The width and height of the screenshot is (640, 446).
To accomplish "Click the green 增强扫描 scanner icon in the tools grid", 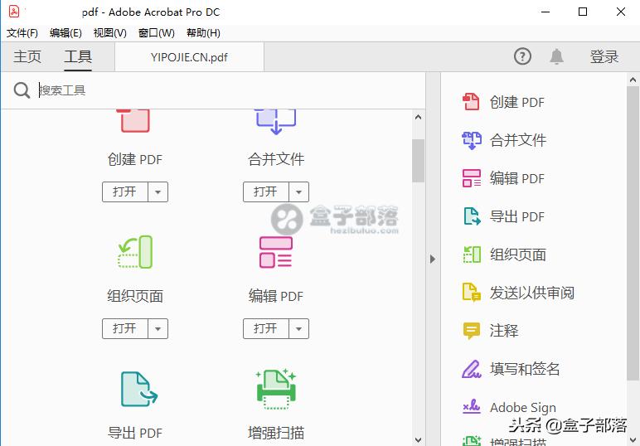I will (276, 389).
